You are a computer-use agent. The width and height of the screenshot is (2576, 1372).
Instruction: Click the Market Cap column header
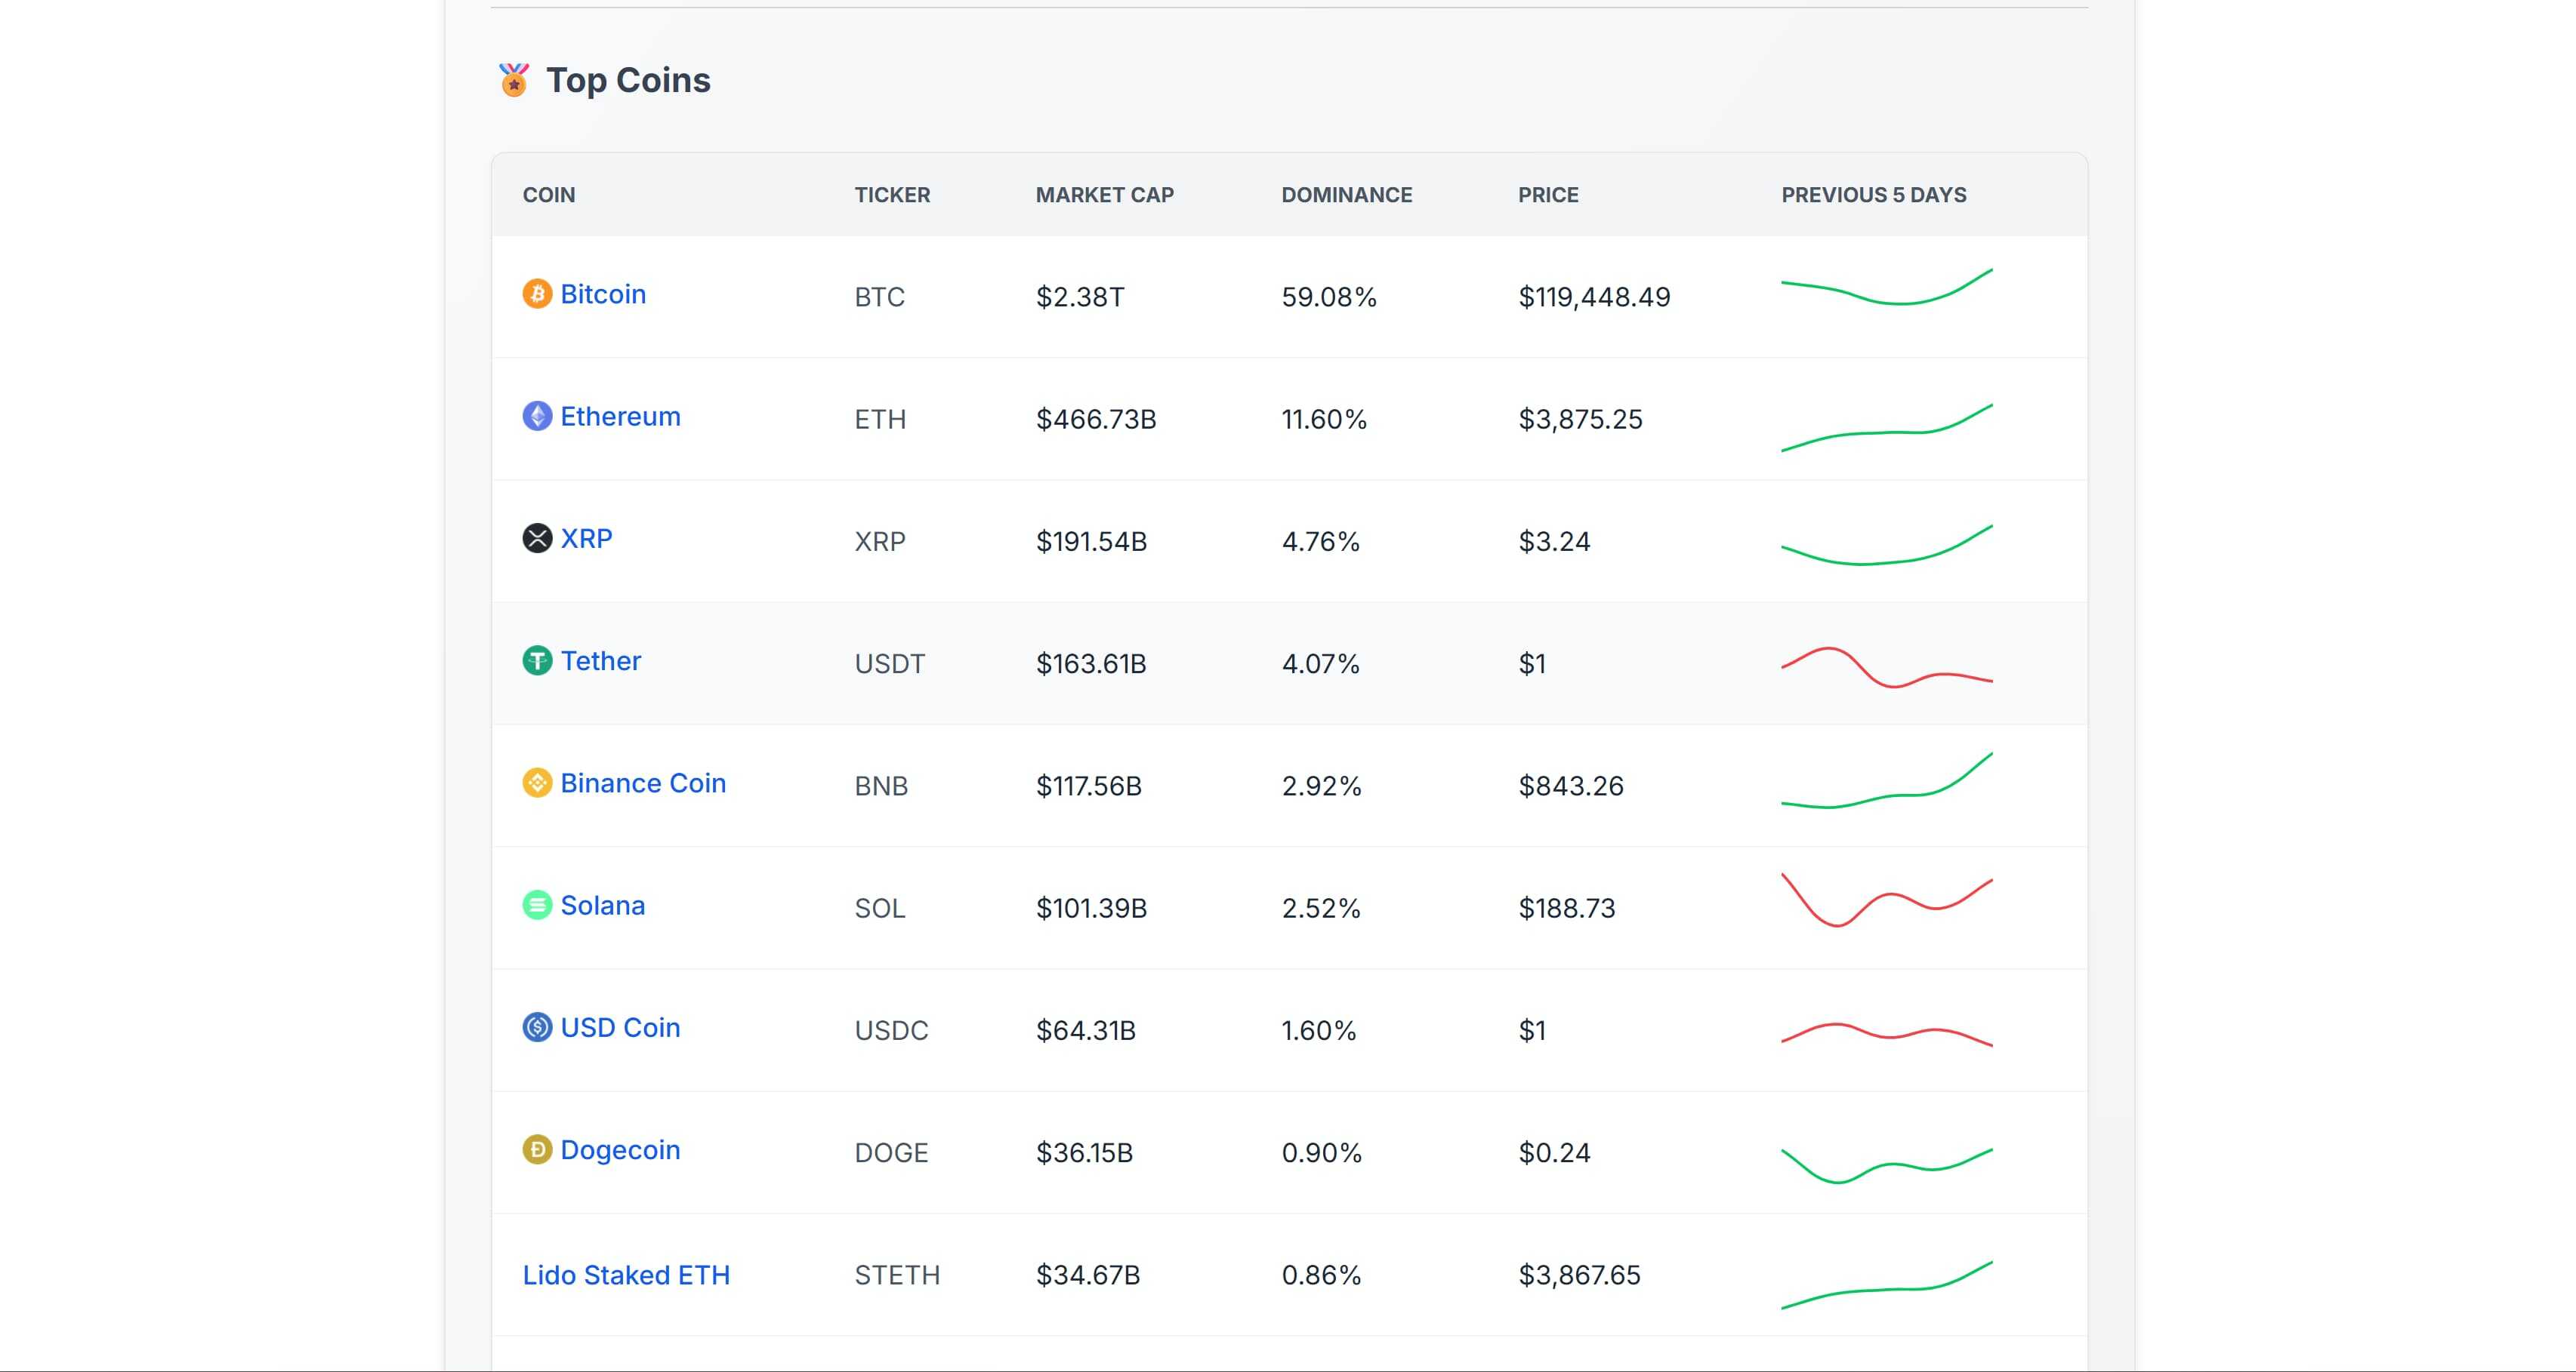(1104, 195)
